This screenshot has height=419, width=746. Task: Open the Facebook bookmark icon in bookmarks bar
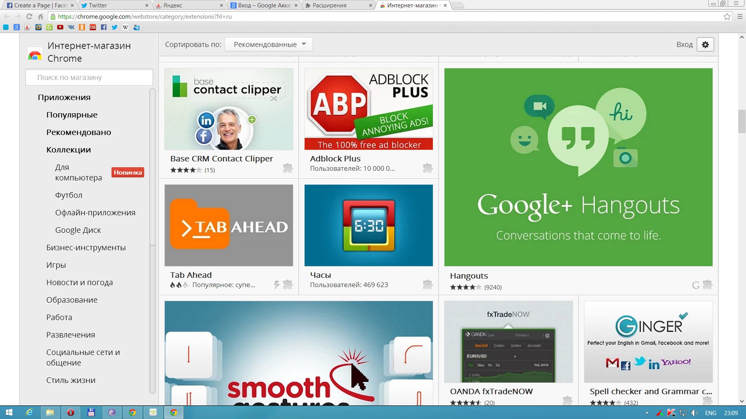(103, 27)
